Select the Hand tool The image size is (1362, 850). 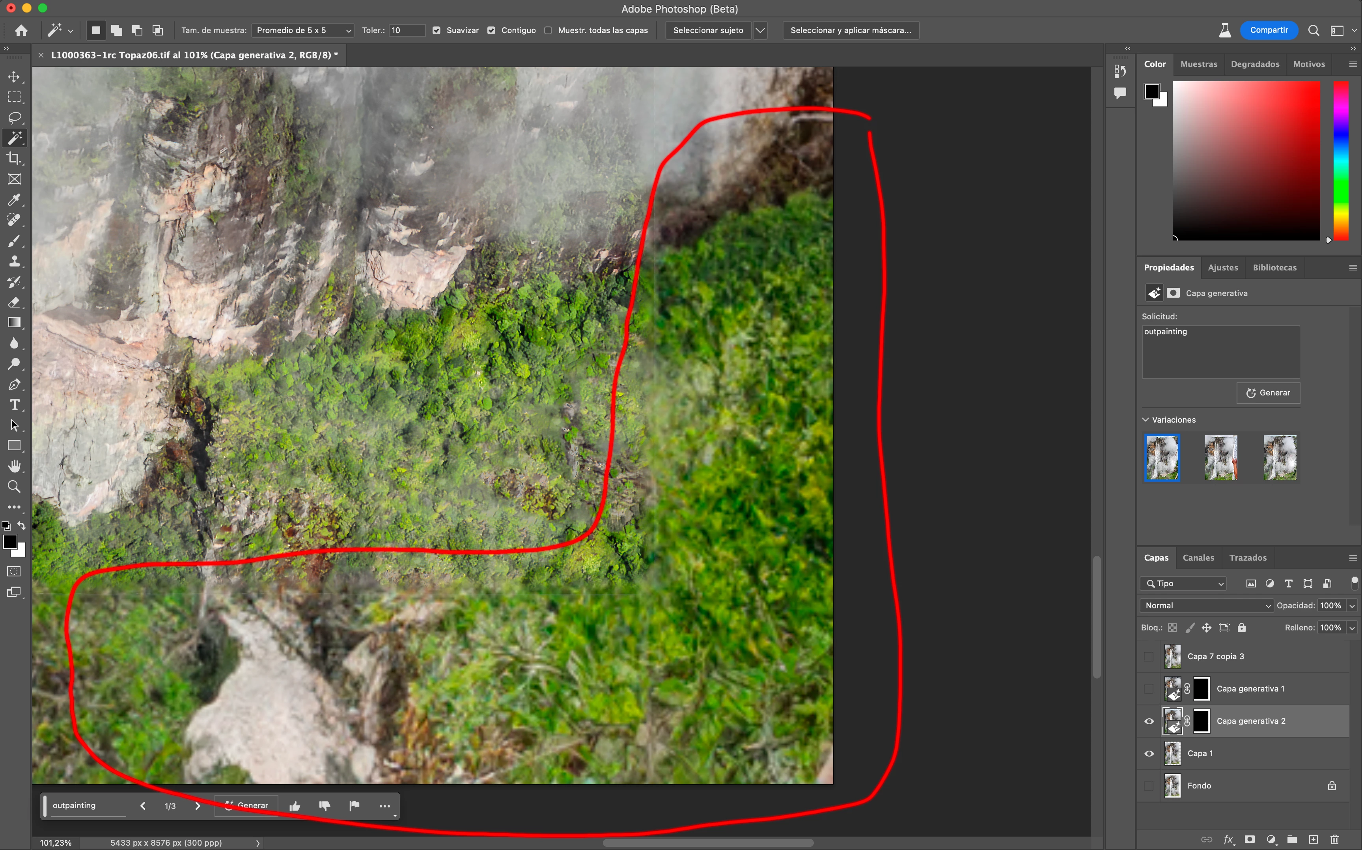[14, 466]
